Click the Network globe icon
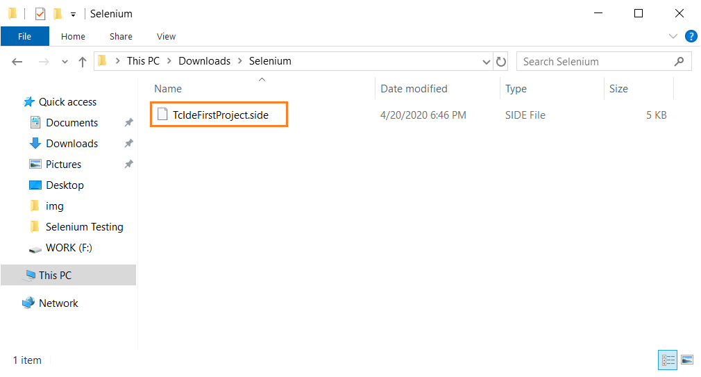Viewport: 701px width, 377px height. pyautogui.click(x=28, y=303)
